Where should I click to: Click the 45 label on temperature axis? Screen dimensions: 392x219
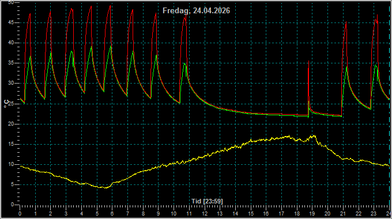coord(11,22)
